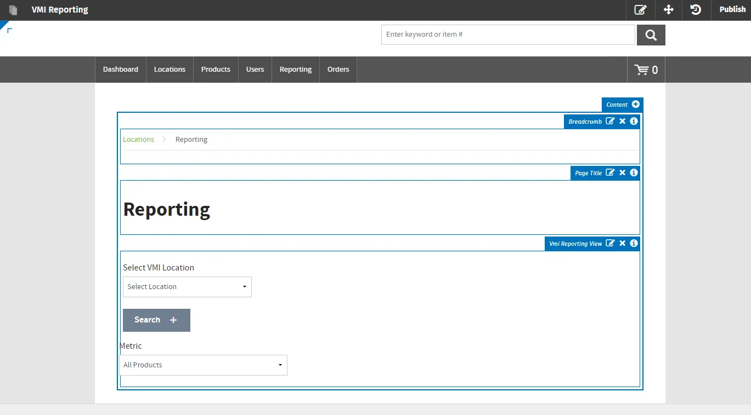Image resolution: width=751 pixels, height=415 pixels.
Task: Edit the Vmi Reporting View widget
Action: [610, 243]
